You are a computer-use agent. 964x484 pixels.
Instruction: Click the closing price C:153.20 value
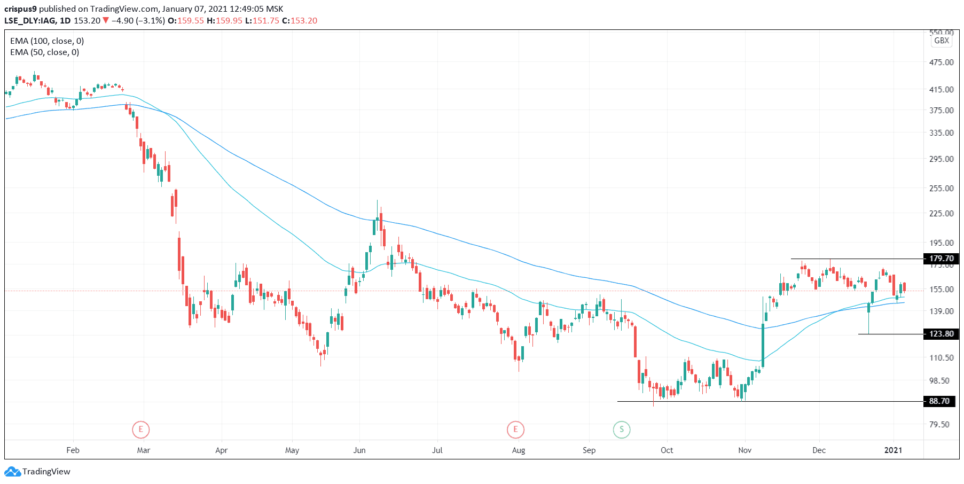tap(300, 21)
